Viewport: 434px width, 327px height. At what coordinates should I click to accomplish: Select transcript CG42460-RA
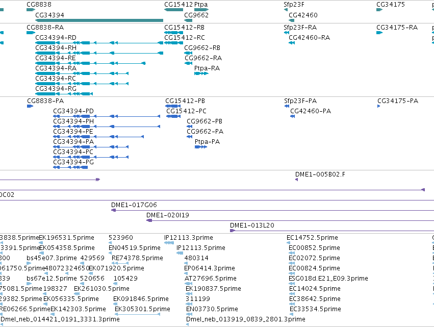tap(309, 38)
